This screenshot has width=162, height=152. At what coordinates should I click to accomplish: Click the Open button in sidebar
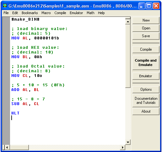click(x=146, y=28)
